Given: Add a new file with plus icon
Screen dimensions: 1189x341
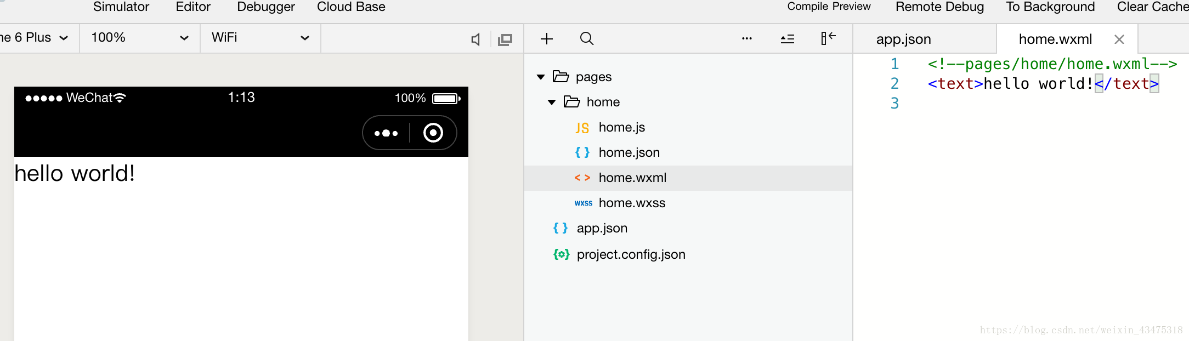Looking at the screenshot, I should pos(547,39).
